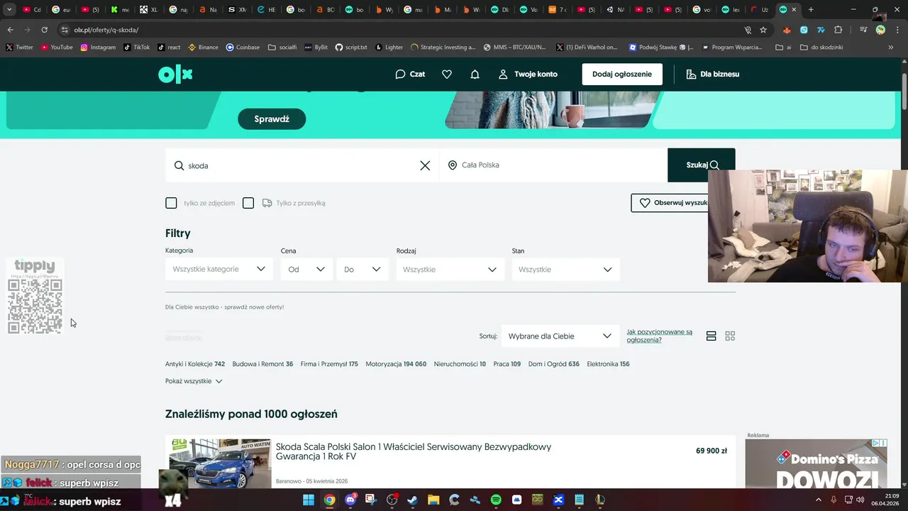The height and width of the screenshot is (511, 908).
Task: Select Dom i Ogród category
Action: [x=553, y=364]
